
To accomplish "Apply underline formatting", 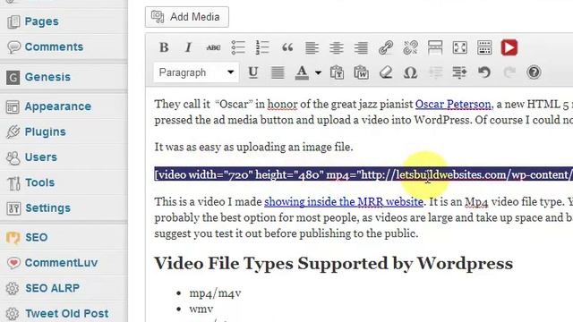I will click(x=252, y=72).
